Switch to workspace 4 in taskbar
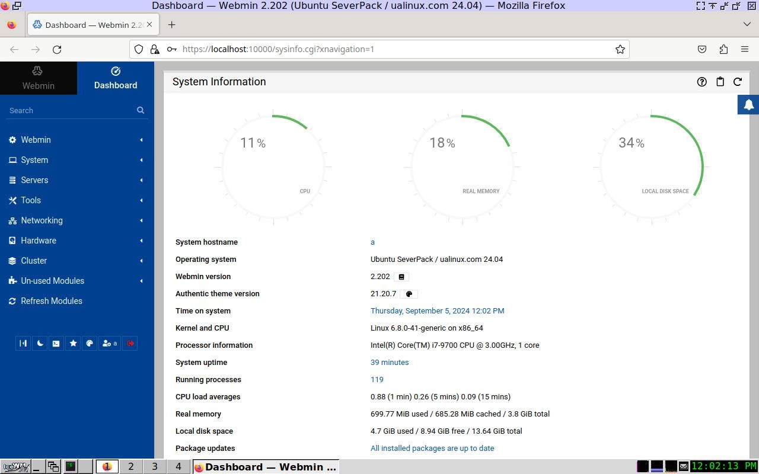Screen dimensions: 759x474 coord(178,467)
